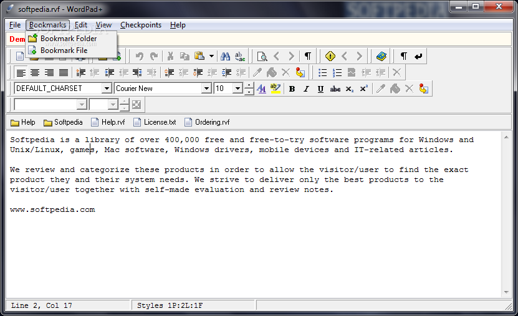Toggle pilcrow next to print preview arrows
Viewport: 518px width, 316px height.
(307, 56)
